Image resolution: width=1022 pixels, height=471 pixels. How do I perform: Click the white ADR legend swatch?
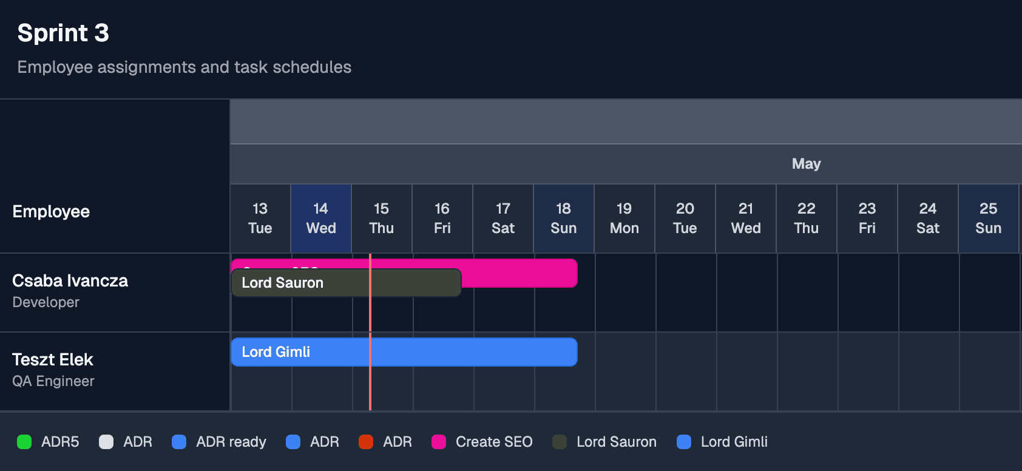pyautogui.click(x=106, y=442)
